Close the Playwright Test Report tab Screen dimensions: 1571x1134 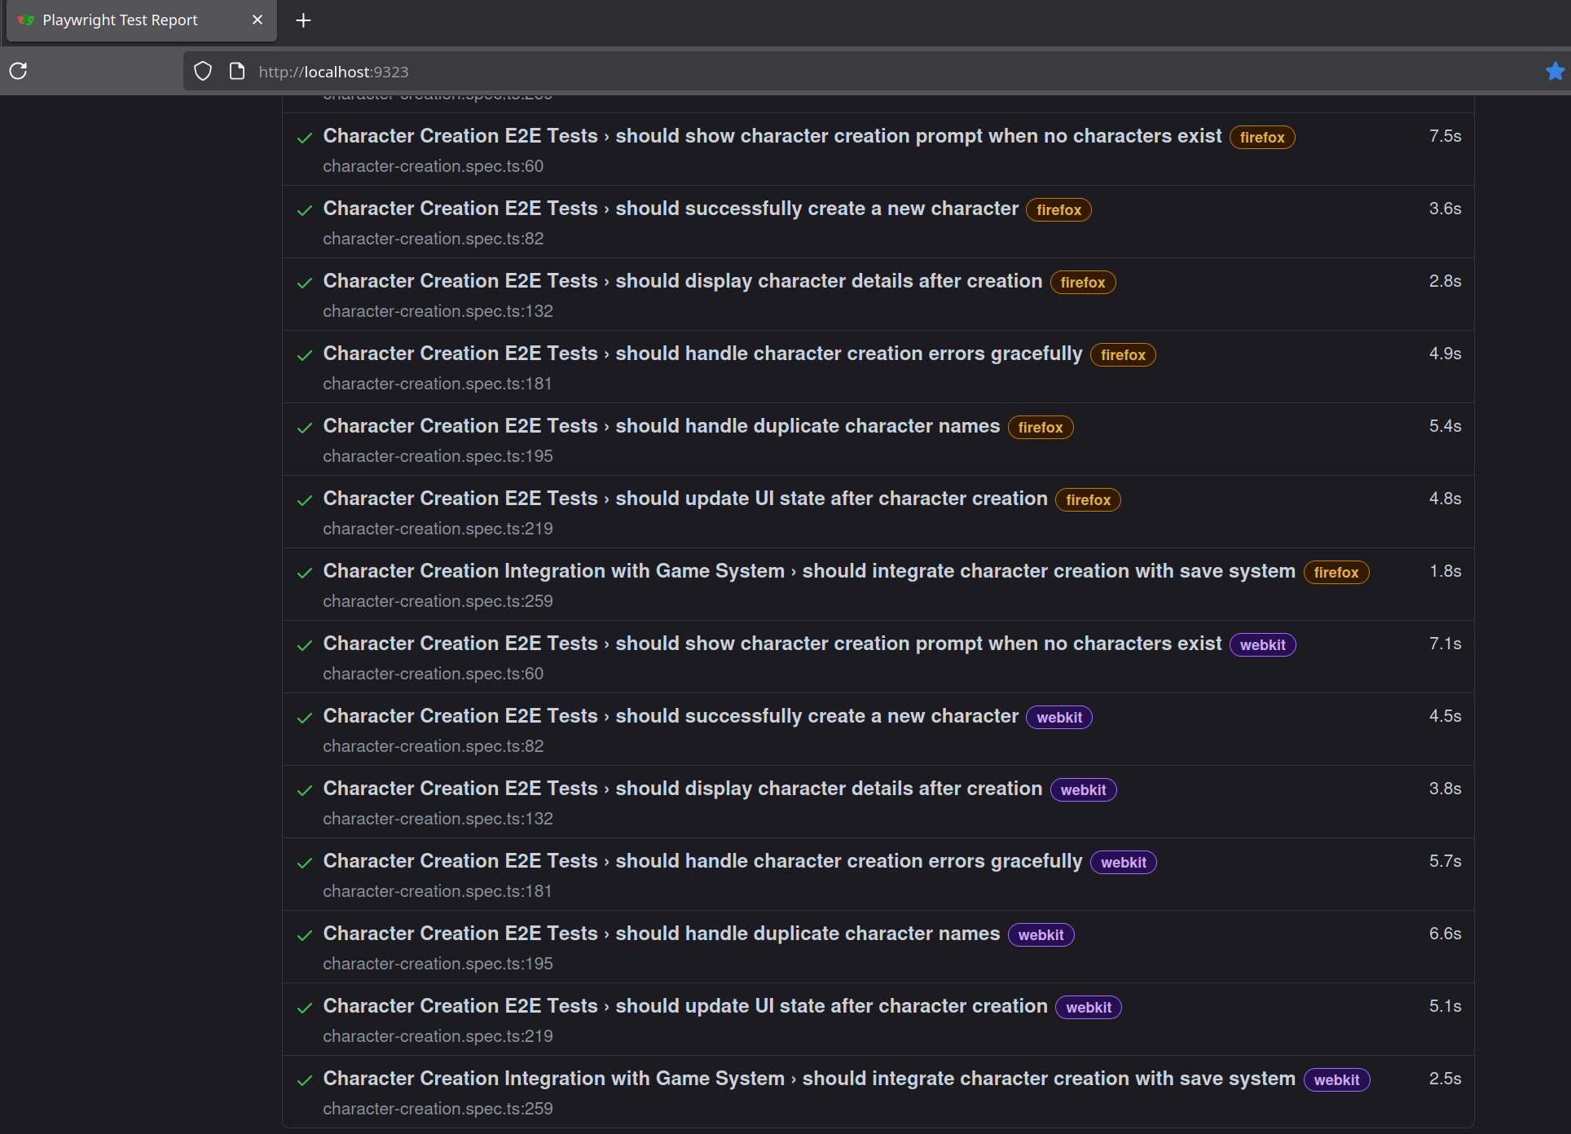pyautogui.click(x=257, y=20)
